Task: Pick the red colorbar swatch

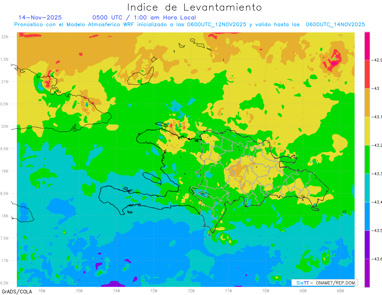Action: click(367, 74)
